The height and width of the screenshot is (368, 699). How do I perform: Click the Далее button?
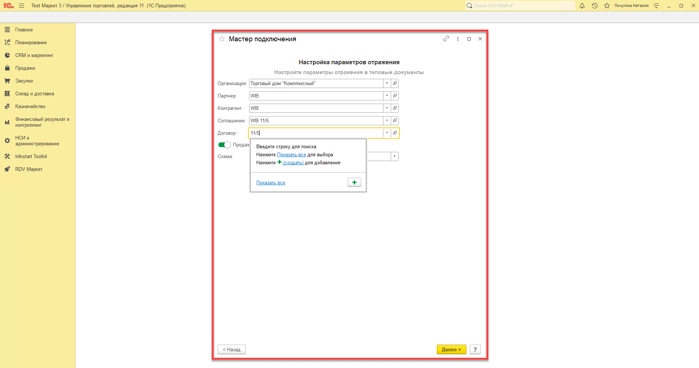tap(451, 349)
